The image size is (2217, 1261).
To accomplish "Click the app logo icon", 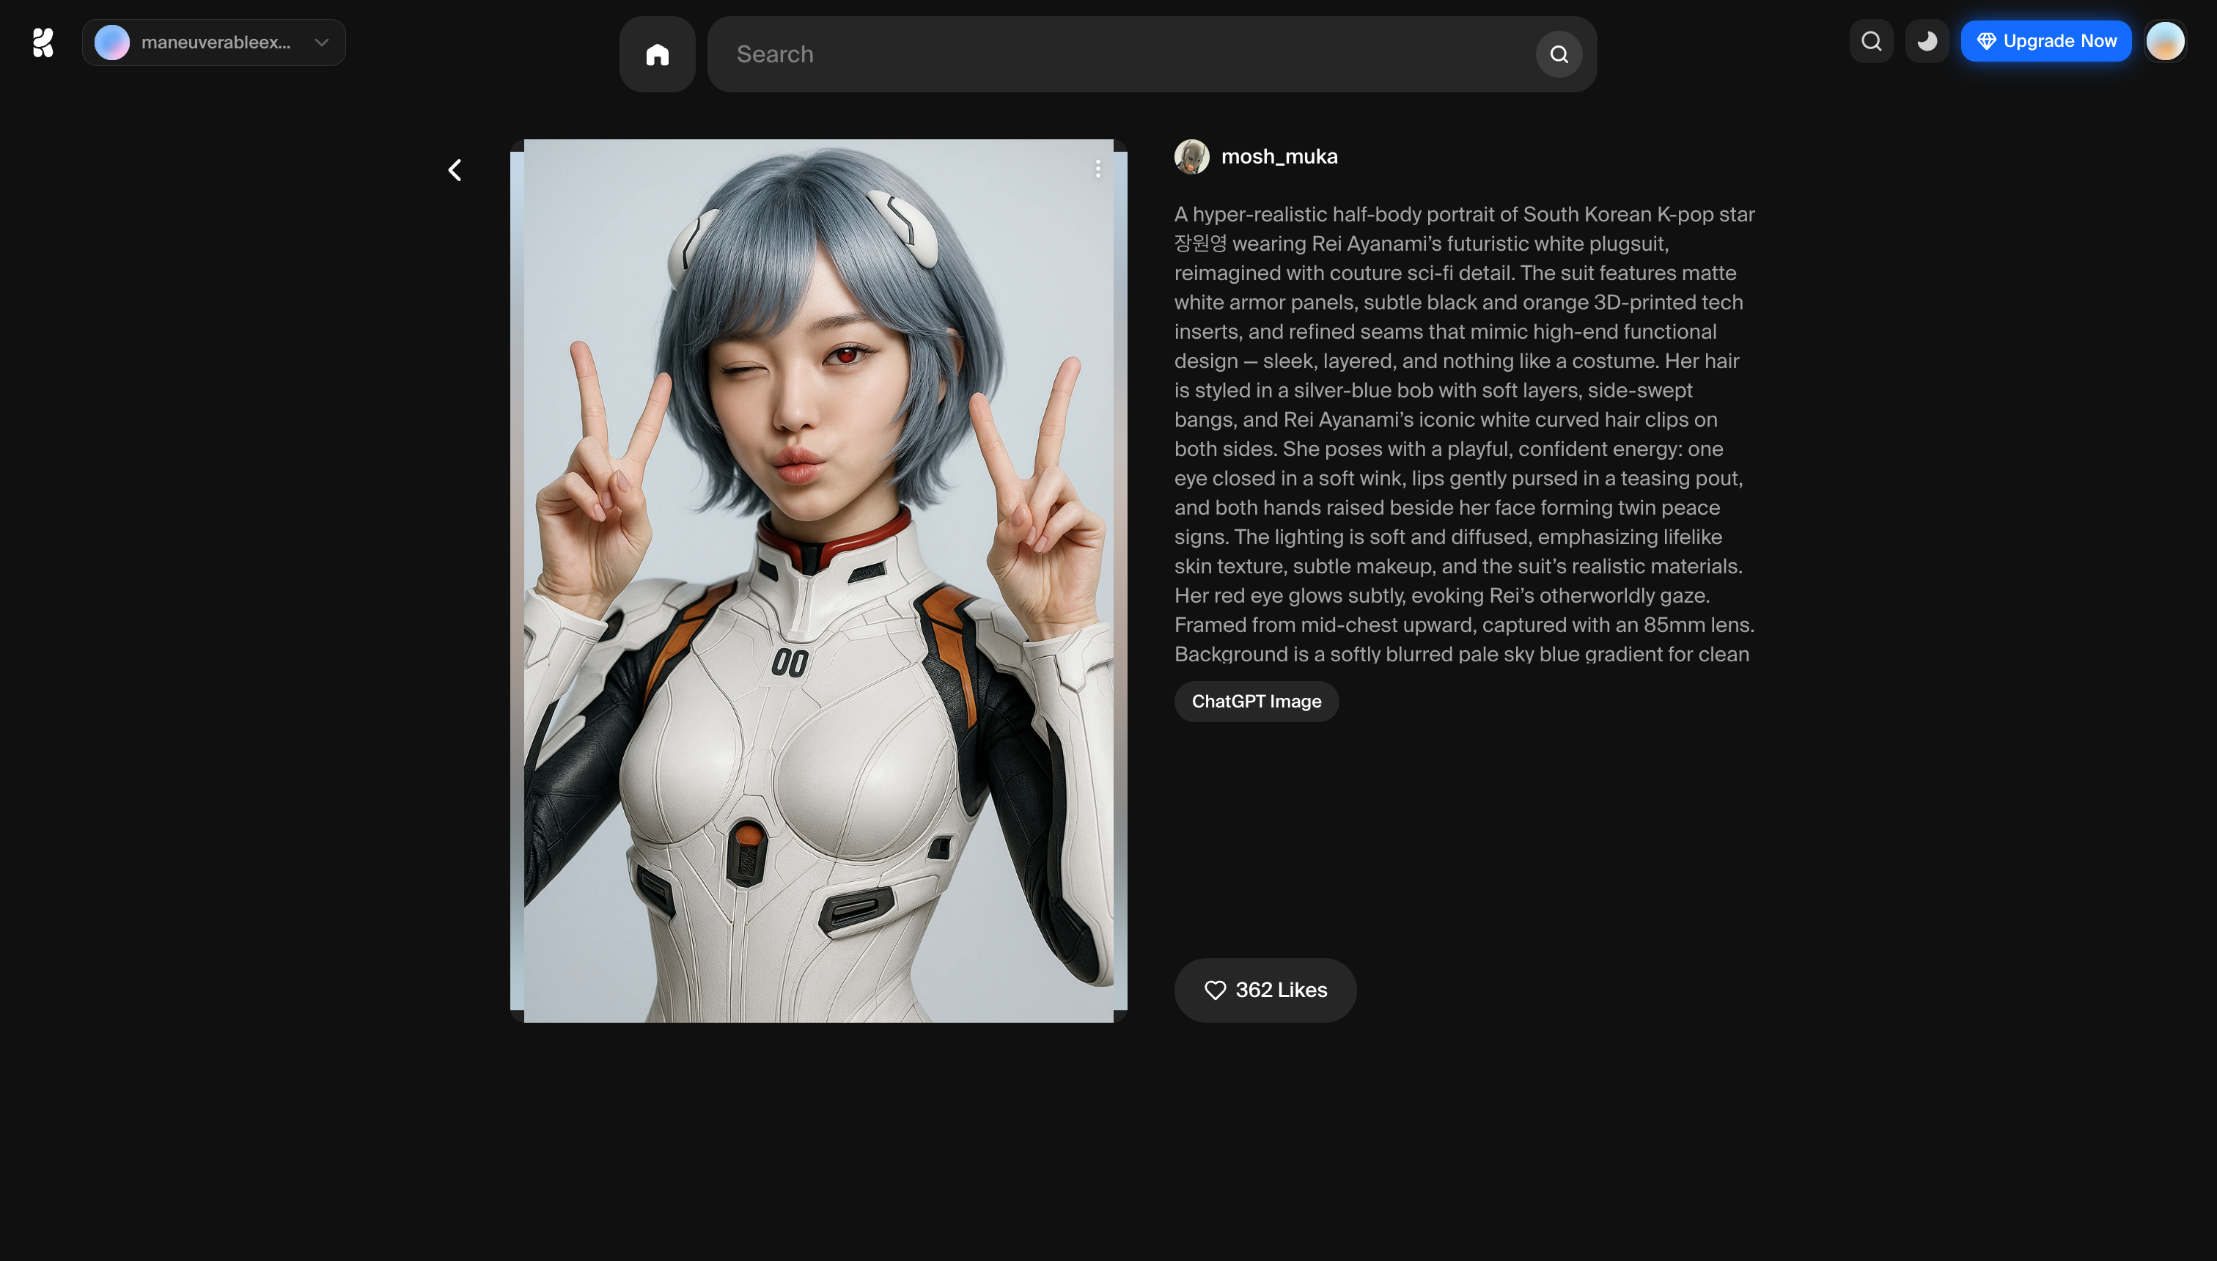I will 43,42.
